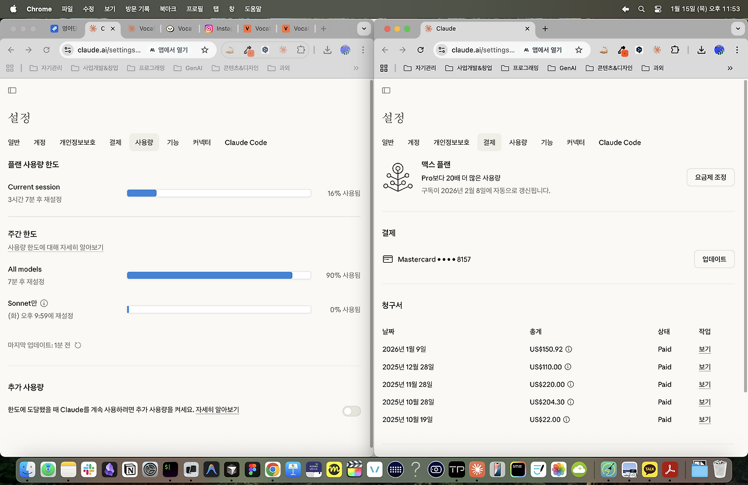Viewport: 748px width, 485px height.
Task: Open the Claude Code tab in left settings
Action: pos(245,142)
